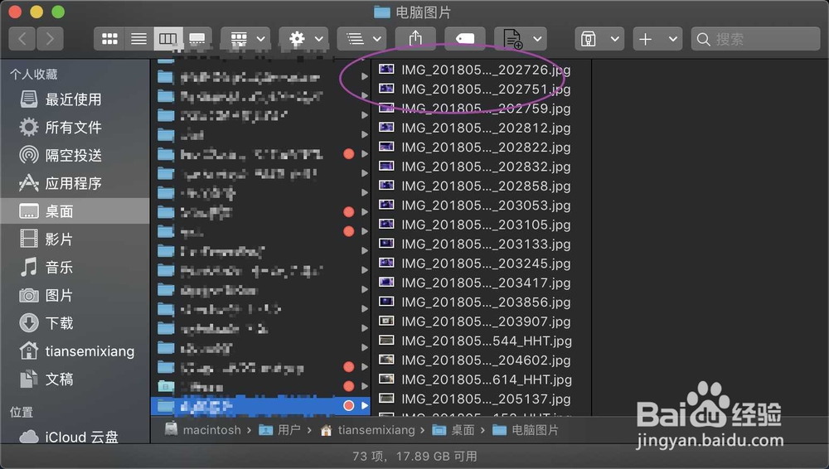829x469 pixels.
Task: Select file IMG_201805..._205137.jpg
Action: coord(481,399)
